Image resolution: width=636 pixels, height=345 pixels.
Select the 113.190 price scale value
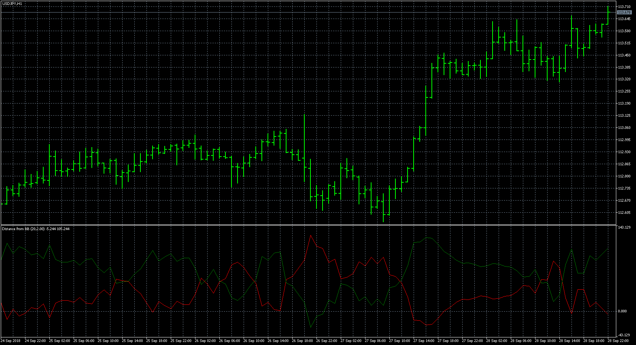[x=624, y=103]
